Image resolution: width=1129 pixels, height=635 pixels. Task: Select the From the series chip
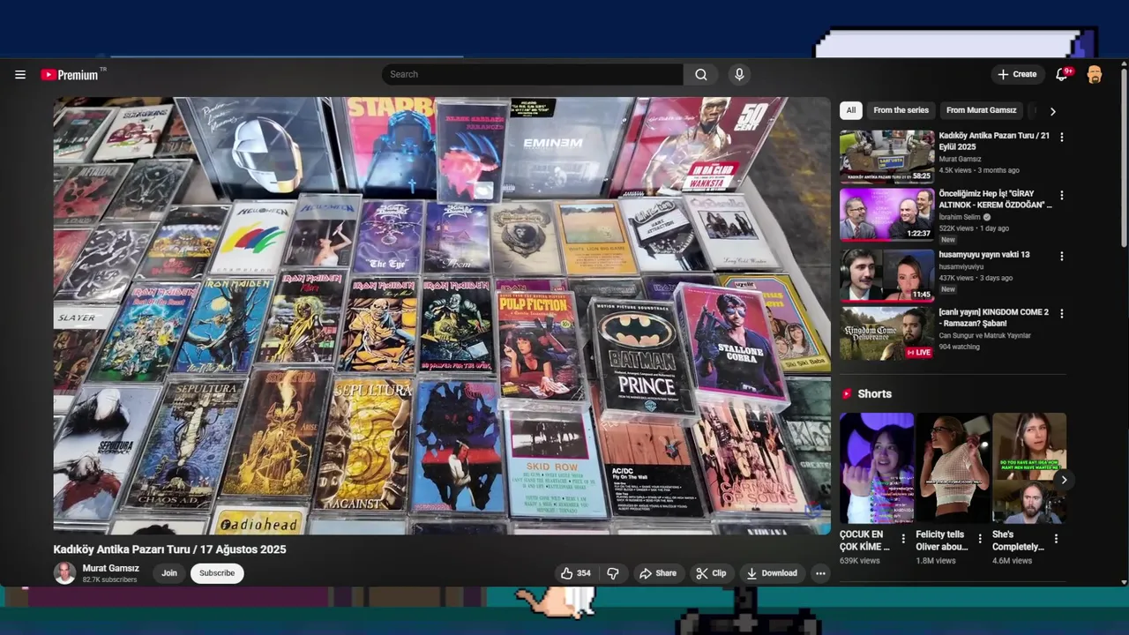pos(901,110)
